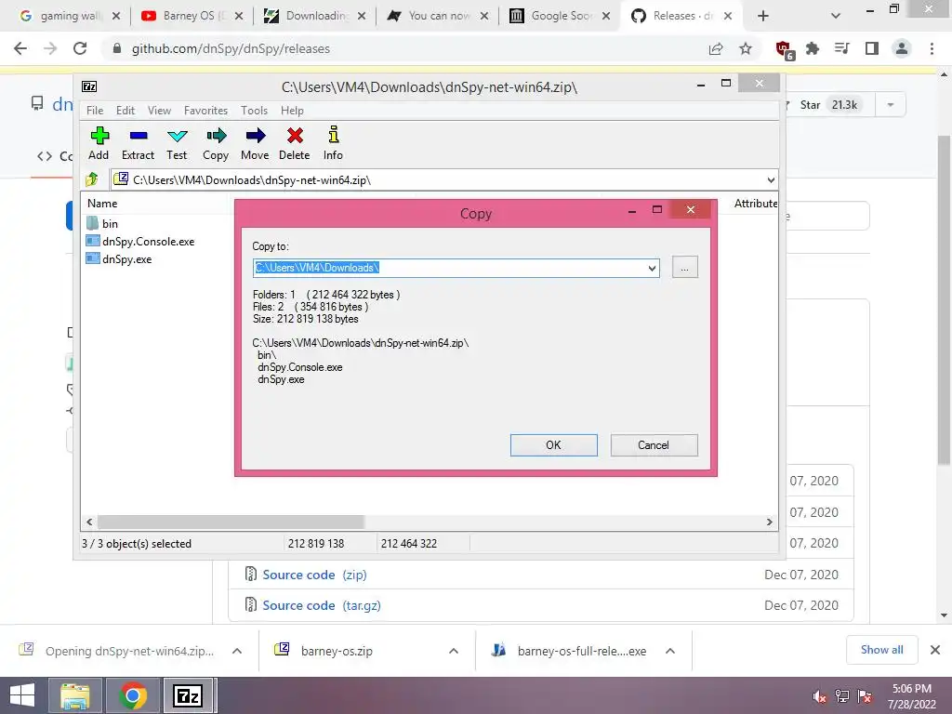Open the Favorites menu
This screenshot has width=952, height=714.
click(x=205, y=111)
